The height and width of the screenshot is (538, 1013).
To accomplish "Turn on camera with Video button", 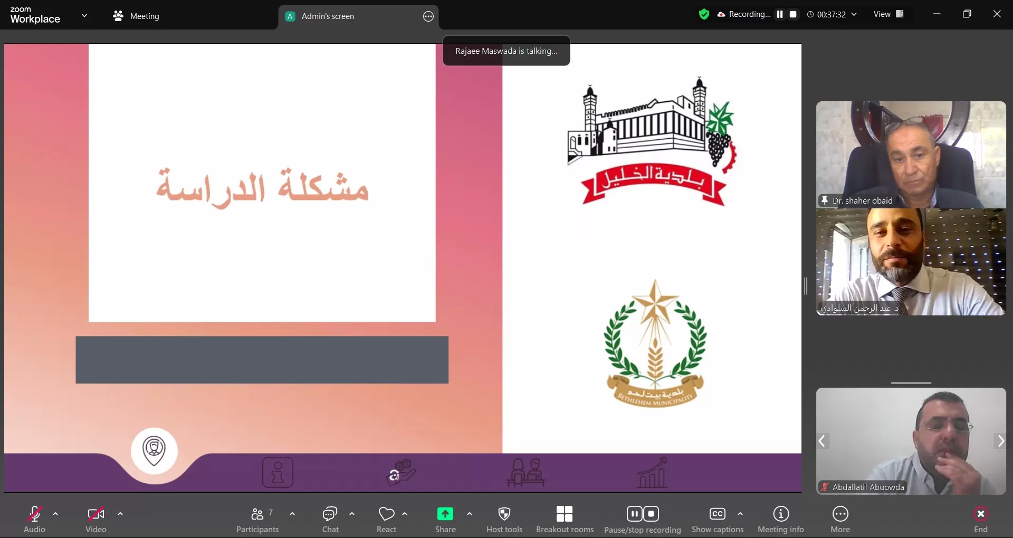I will (x=95, y=520).
